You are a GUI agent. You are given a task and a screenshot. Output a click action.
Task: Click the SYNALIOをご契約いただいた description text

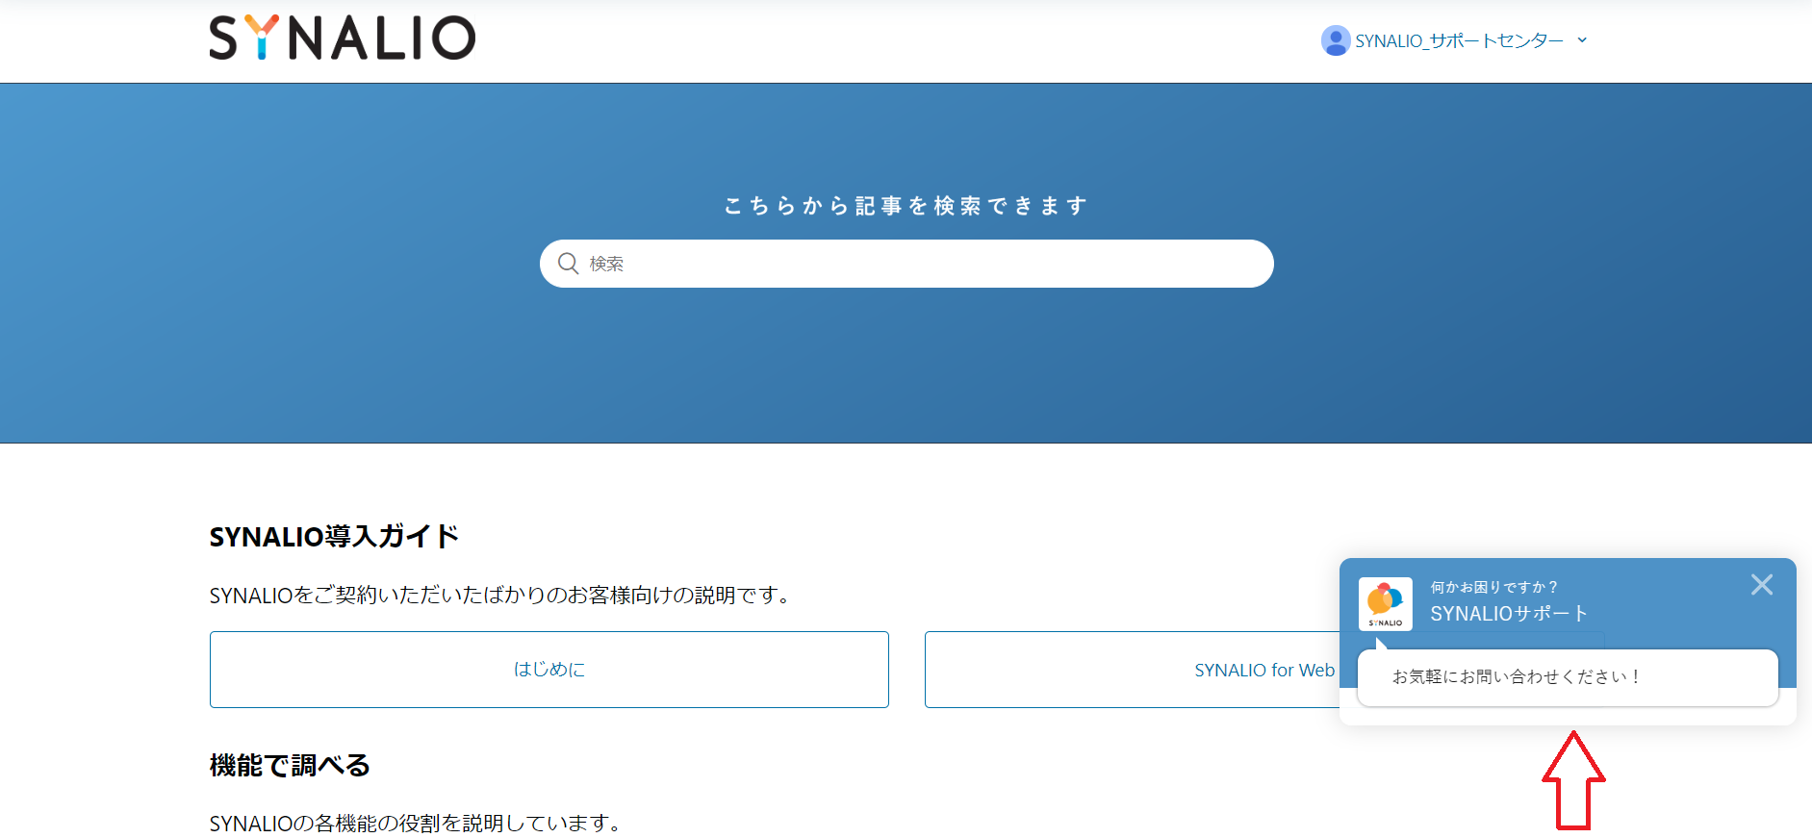[501, 596]
